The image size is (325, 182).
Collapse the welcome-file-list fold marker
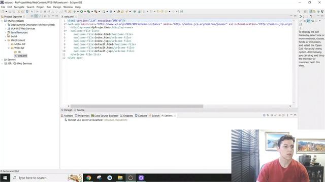[x=66, y=31]
